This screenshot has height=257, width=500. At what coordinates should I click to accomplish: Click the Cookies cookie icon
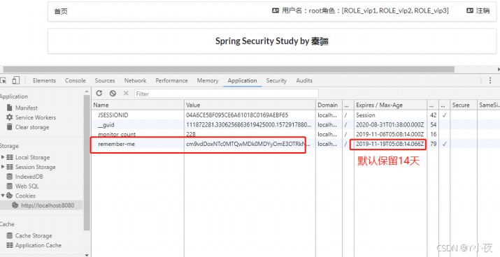point(10,196)
